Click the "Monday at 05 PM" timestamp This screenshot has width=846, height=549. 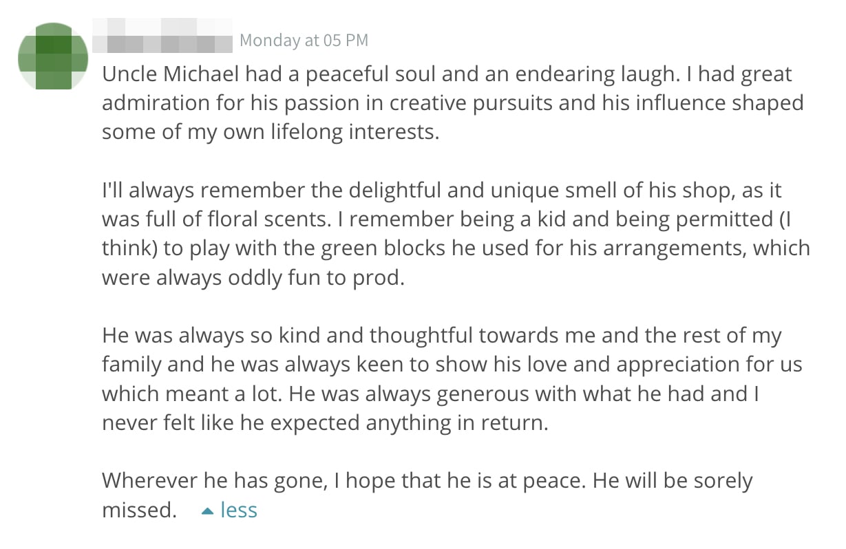point(304,41)
